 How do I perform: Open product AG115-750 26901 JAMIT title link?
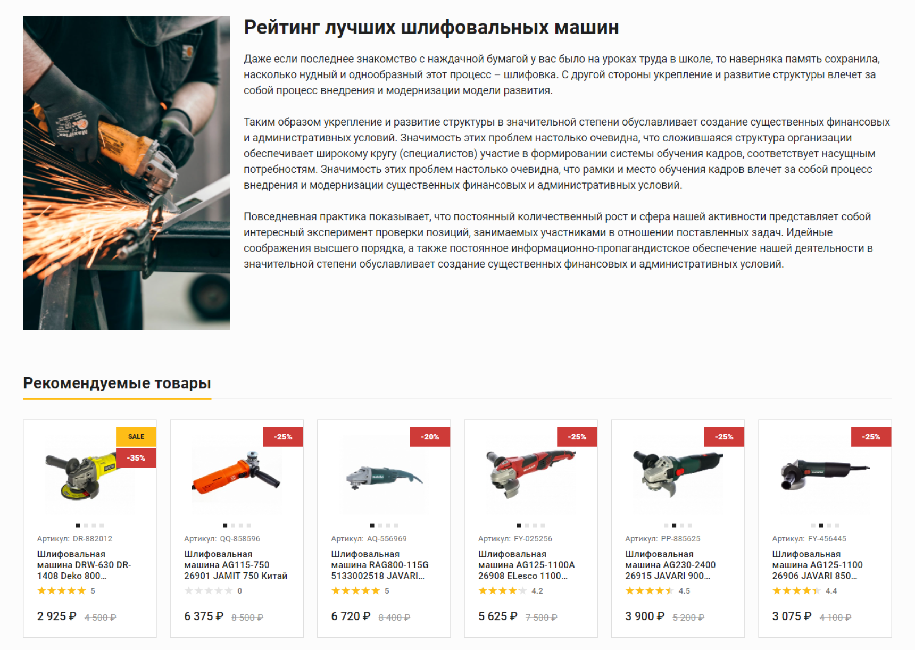click(x=236, y=565)
